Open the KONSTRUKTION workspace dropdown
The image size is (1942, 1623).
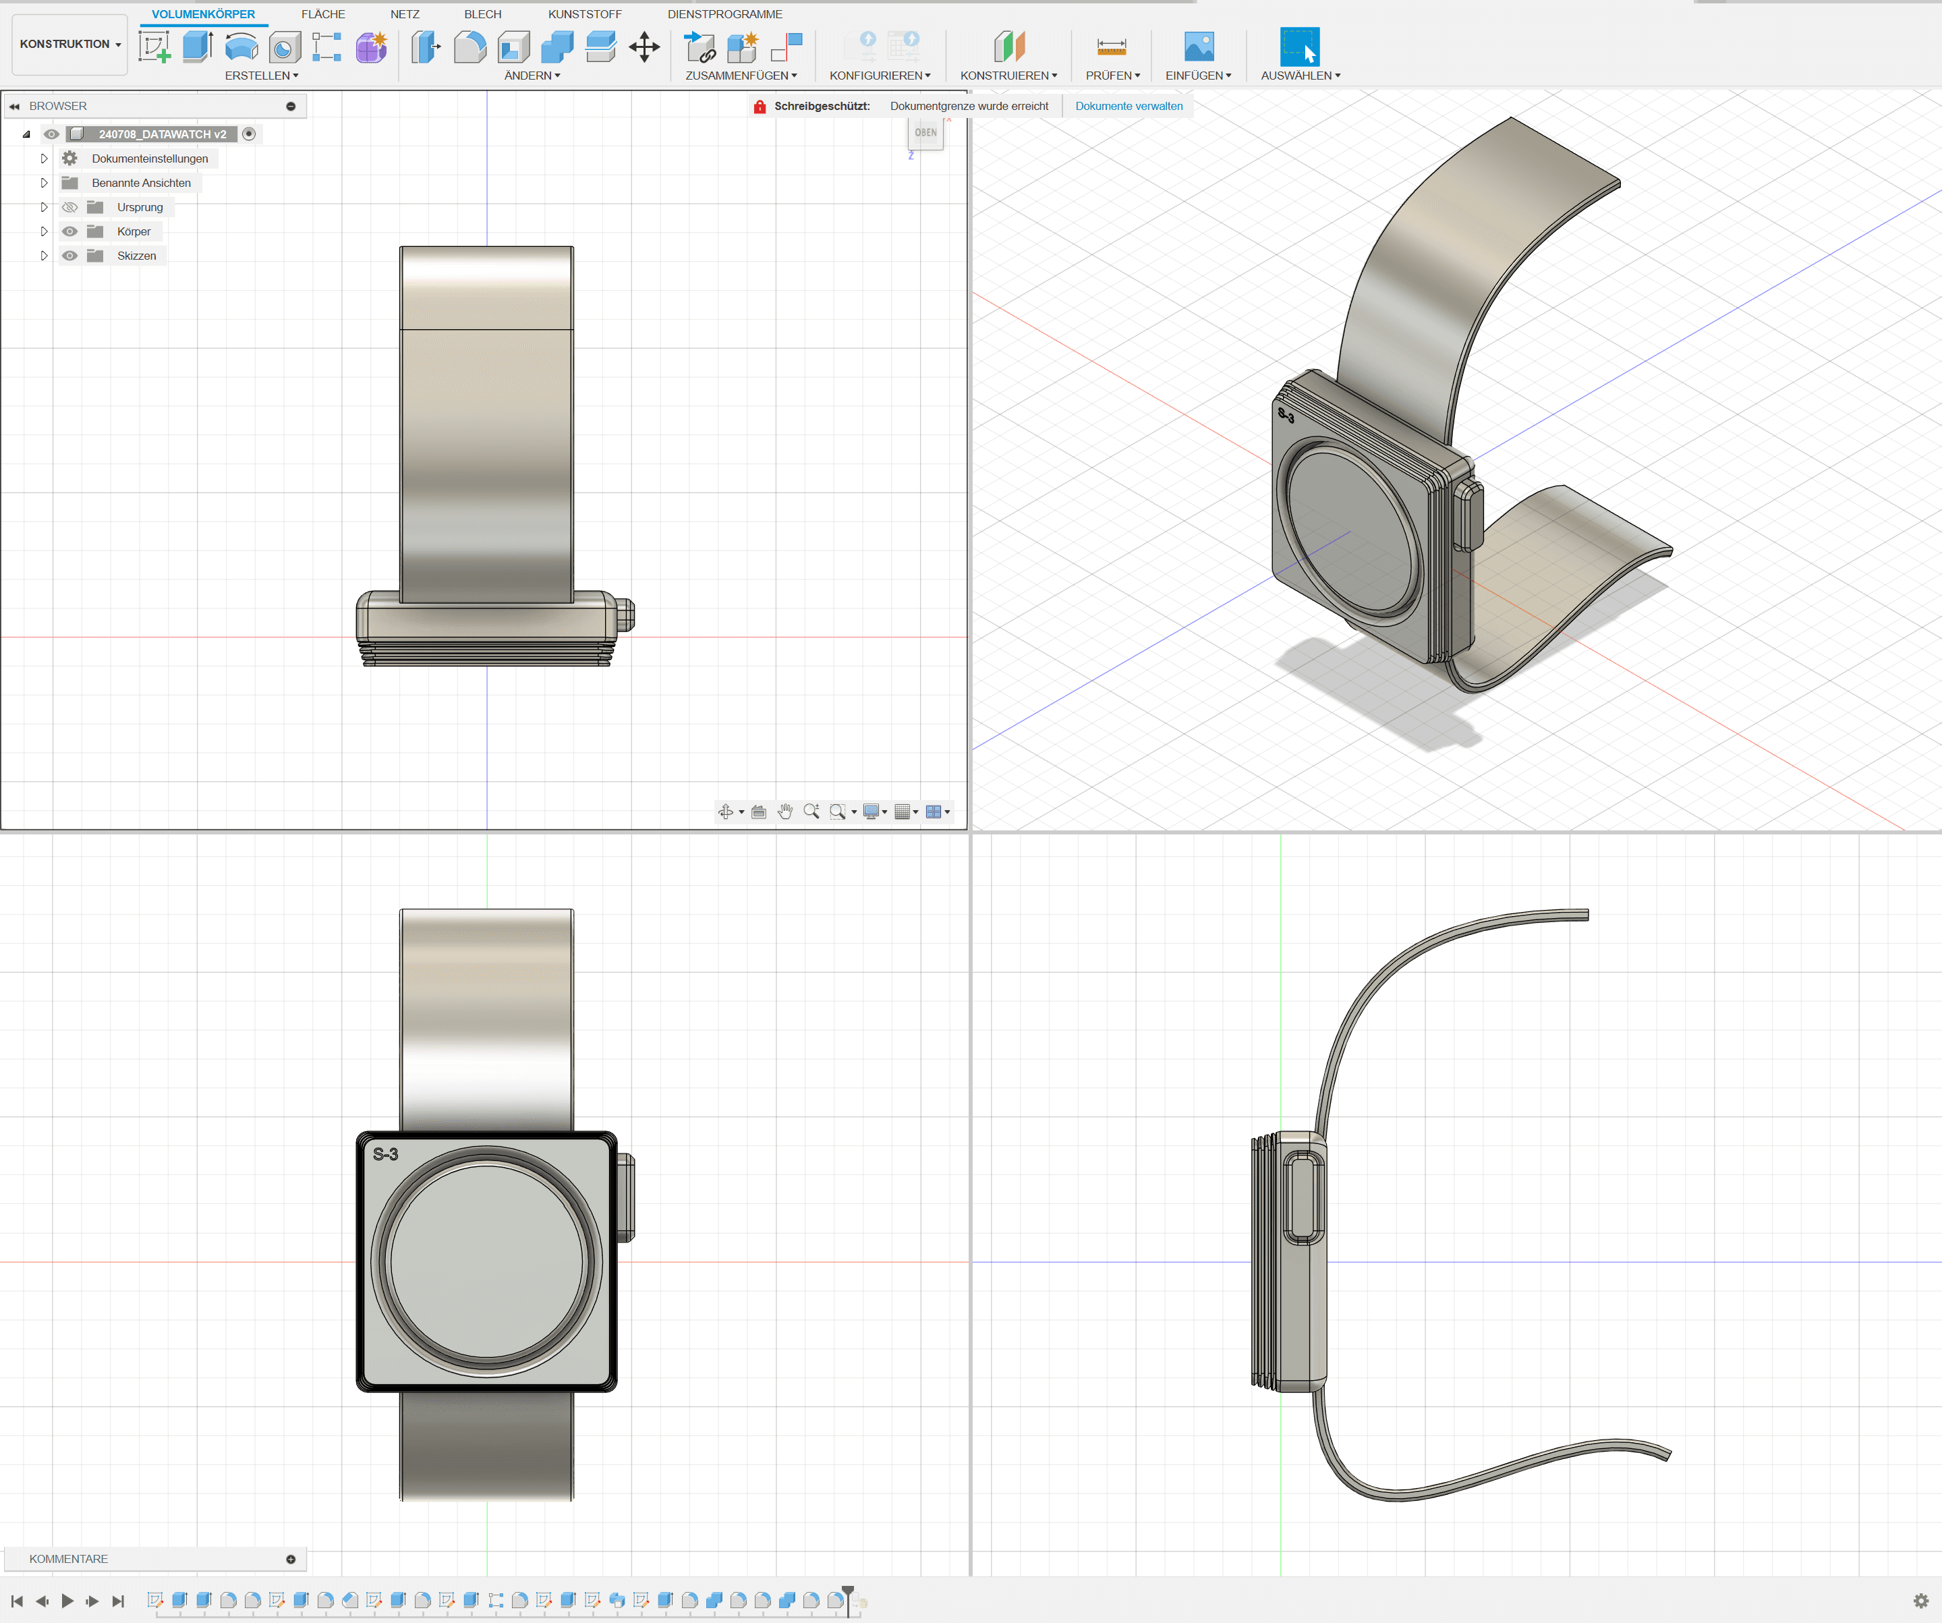click(x=70, y=45)
